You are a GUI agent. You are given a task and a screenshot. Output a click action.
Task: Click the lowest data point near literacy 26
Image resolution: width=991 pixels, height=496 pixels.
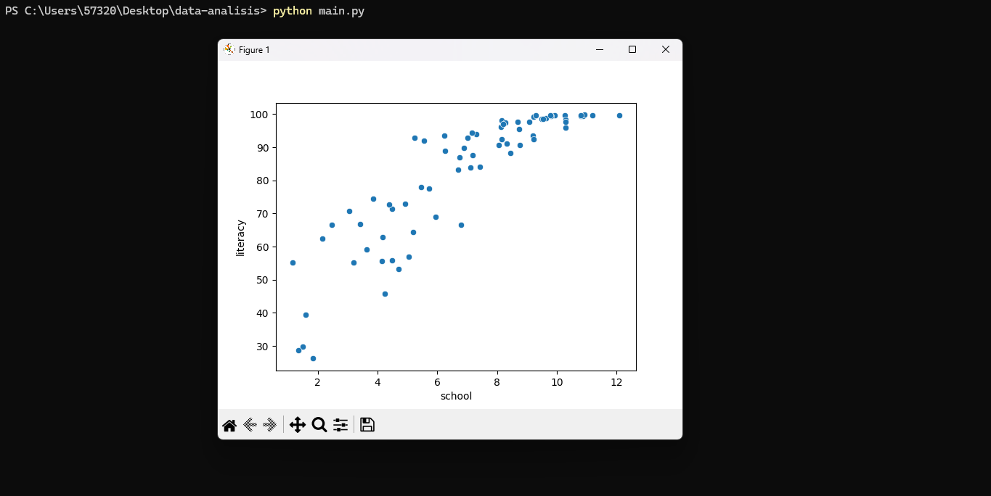tap(313, 358)
